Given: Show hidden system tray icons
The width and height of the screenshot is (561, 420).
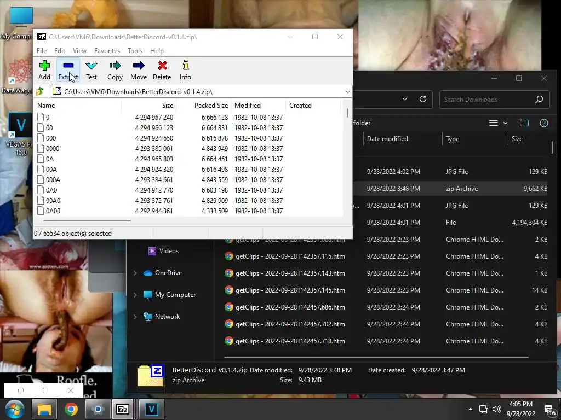Looking at the screenshot, I should pos(470,409).
